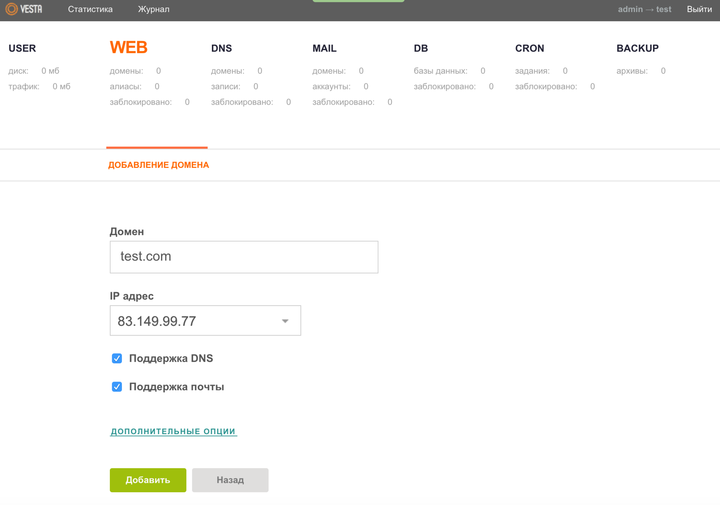
Task: Click the admin → test user link
Action: point(644,9)
